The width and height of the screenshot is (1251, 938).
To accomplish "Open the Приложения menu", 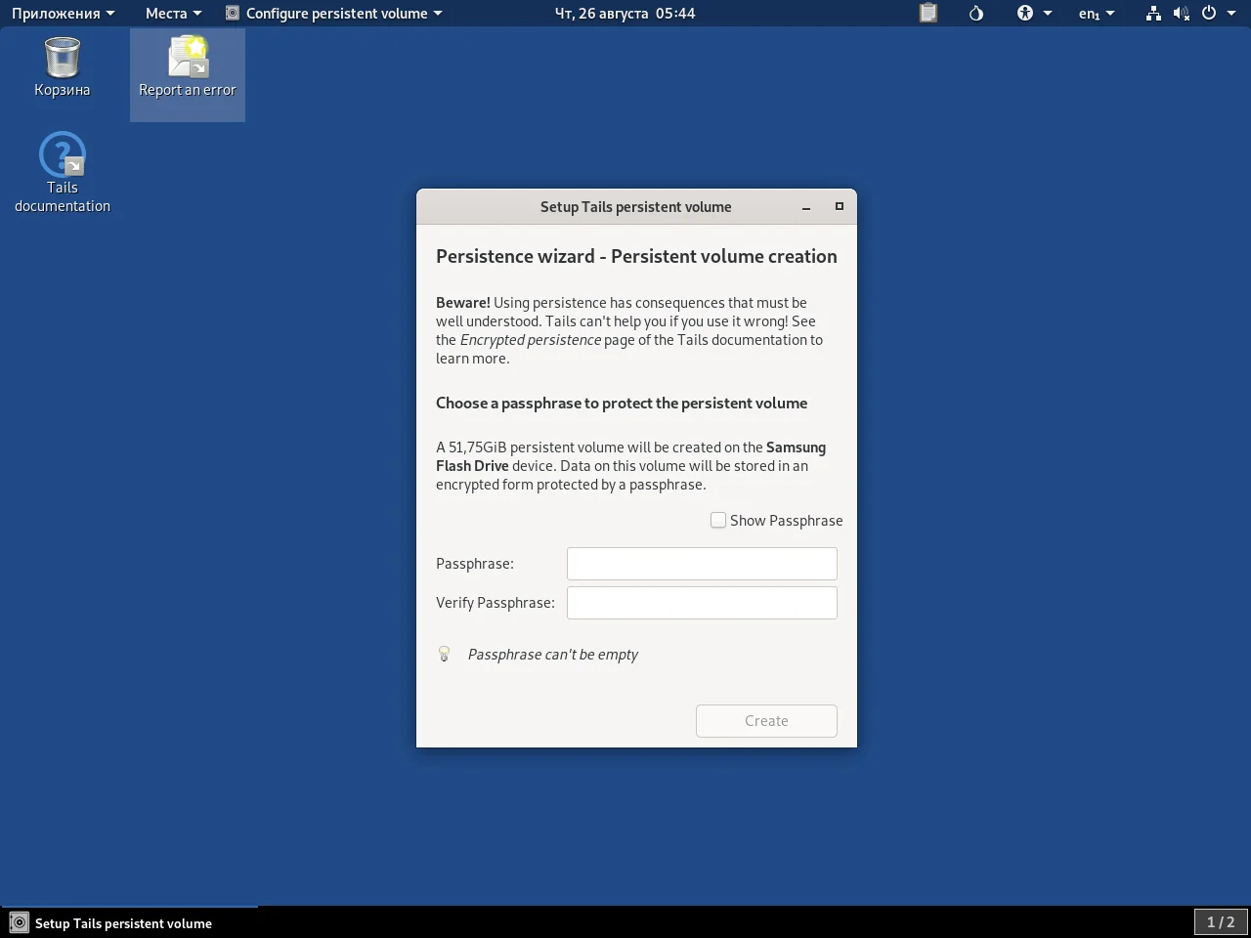I will 63,13.
